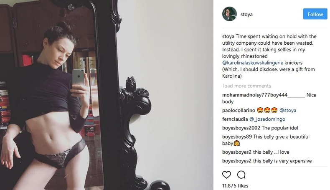The height and width of the screenshot is (190, 330).
Task: Open boyesboyes2 profile on 'I love' comment
Action: coord(237,152)
